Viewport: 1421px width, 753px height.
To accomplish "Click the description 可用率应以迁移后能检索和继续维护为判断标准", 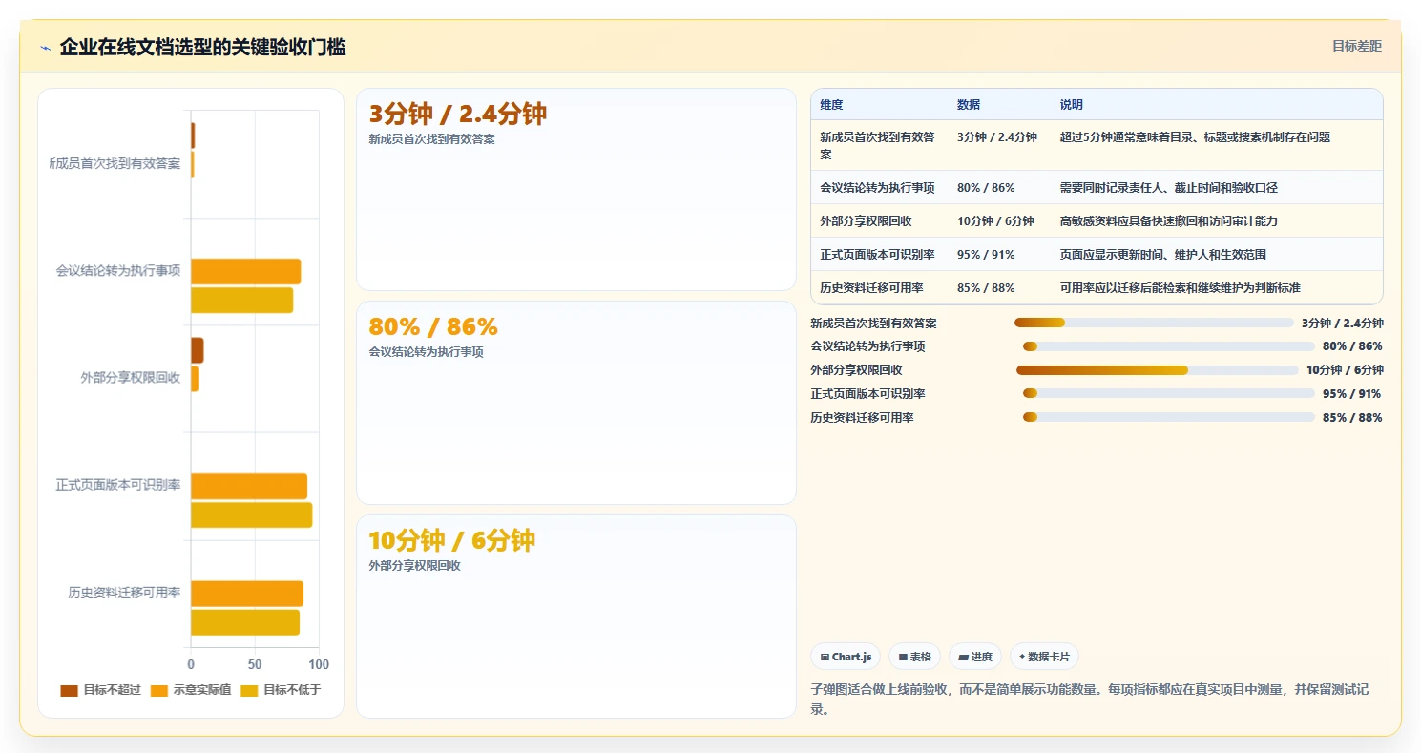I will click(x=1181, y=288).
